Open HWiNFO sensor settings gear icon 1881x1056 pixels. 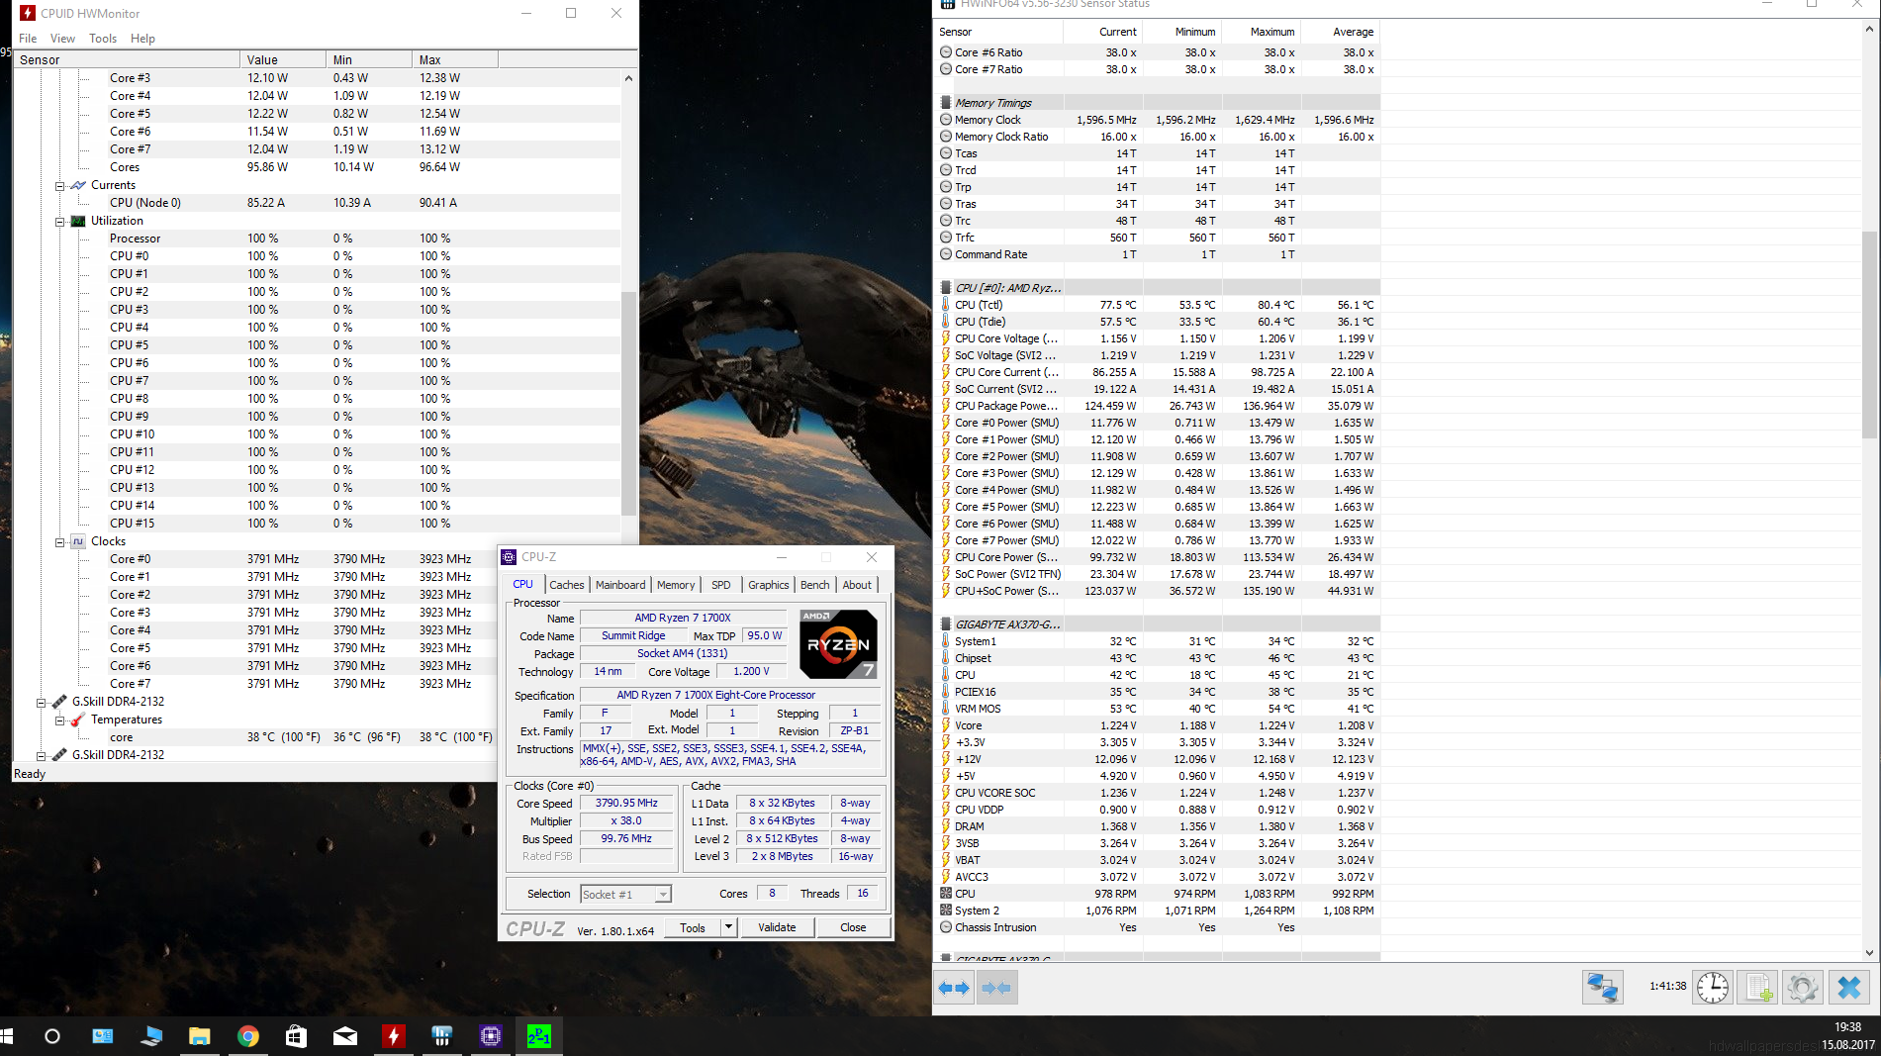point(1803,987)
